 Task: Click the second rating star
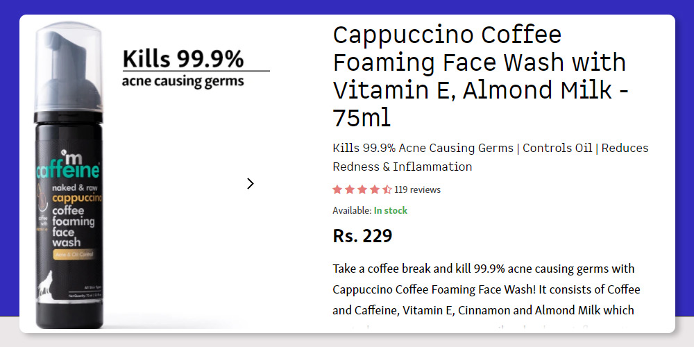coord(350,190)
